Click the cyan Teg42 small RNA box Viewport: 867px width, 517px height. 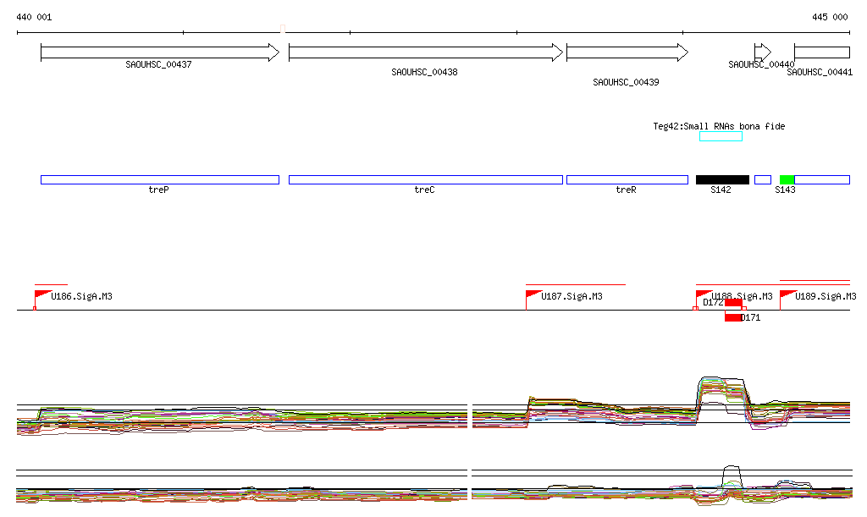coord(721,136)
